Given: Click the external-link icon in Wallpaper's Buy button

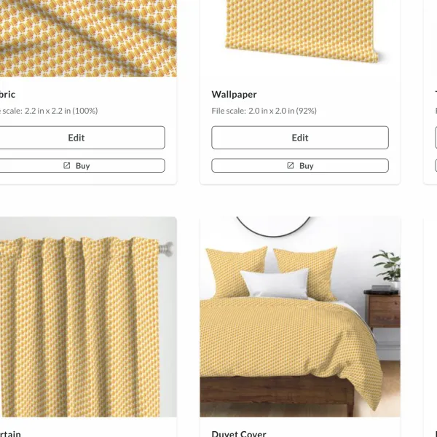Looking at the screenshot, I should coord(290,165).
